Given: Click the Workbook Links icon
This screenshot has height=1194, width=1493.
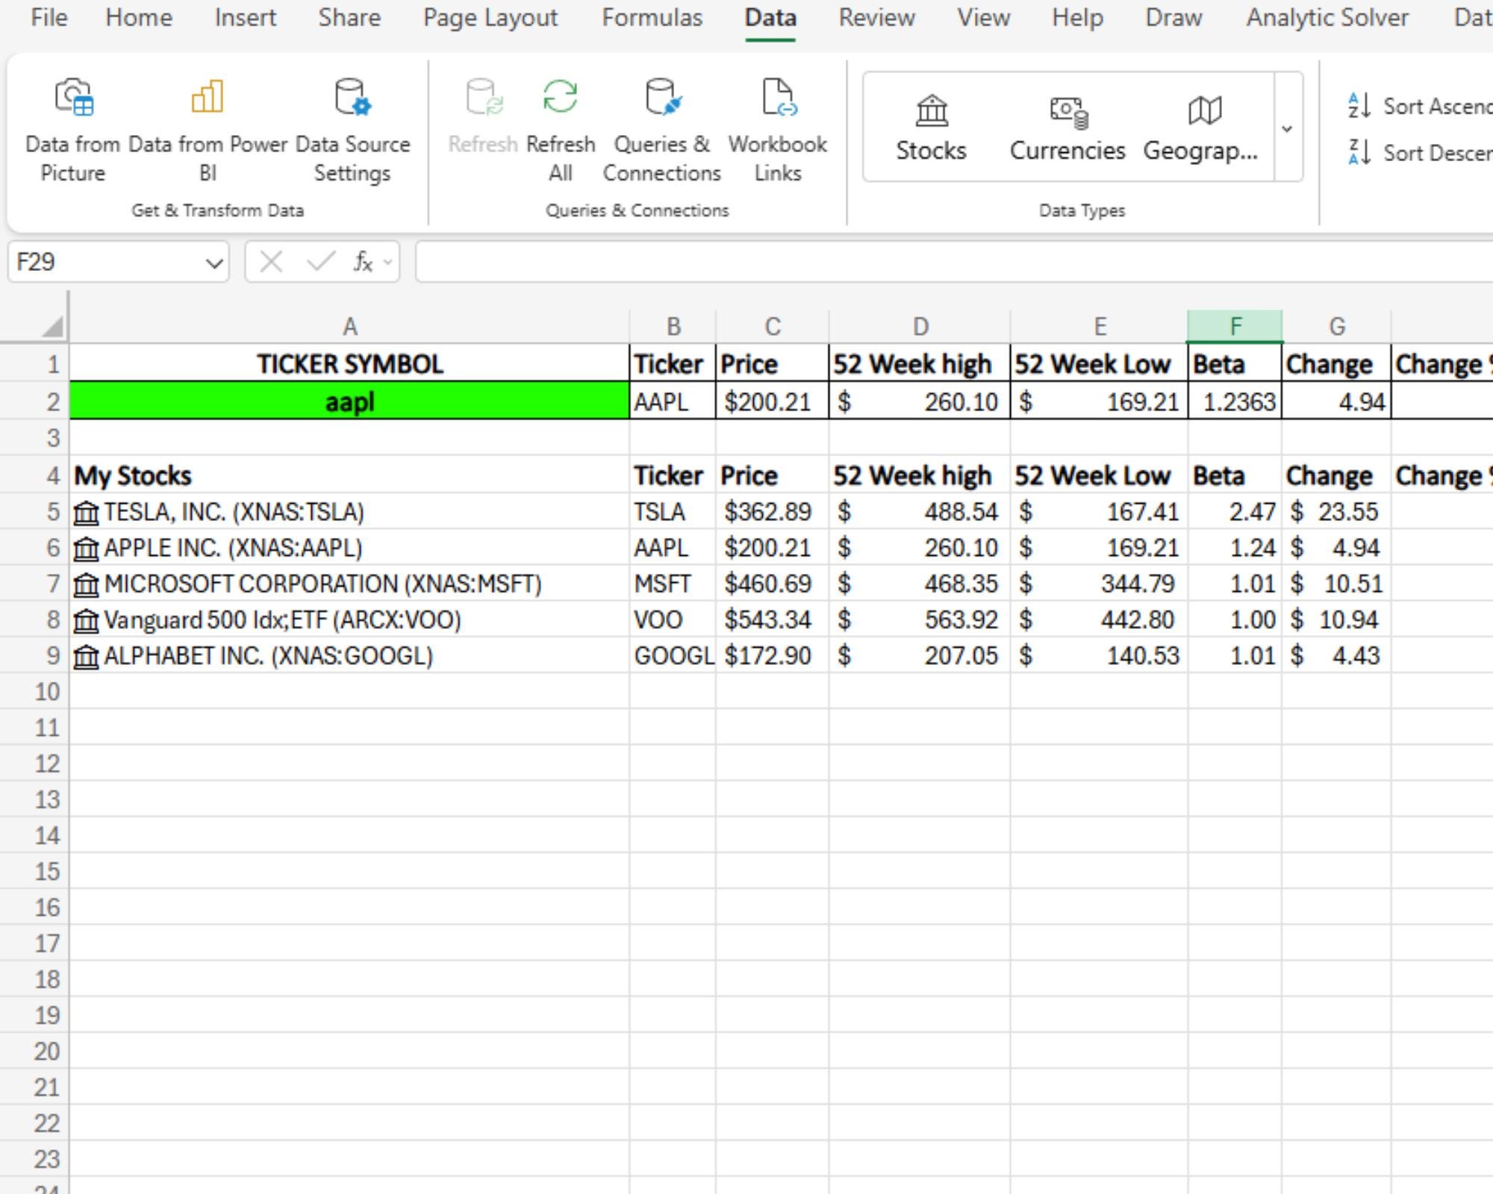Looking at the screenshot, I should [778, 97].
